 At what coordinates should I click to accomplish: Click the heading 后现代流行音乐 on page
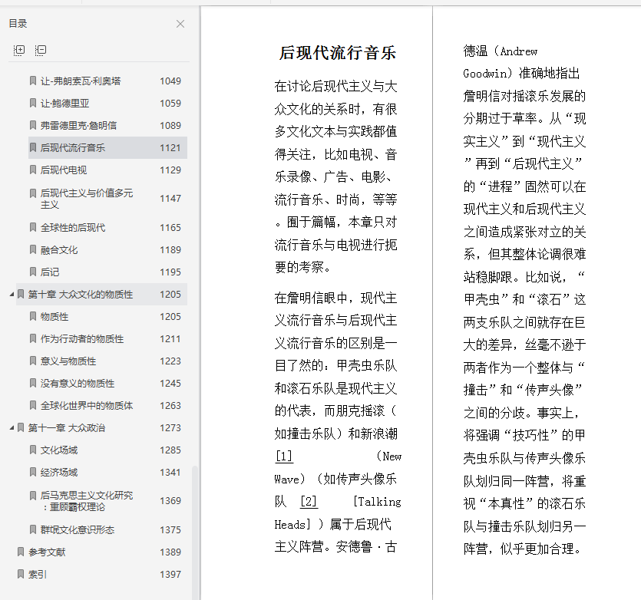point(337,53)
